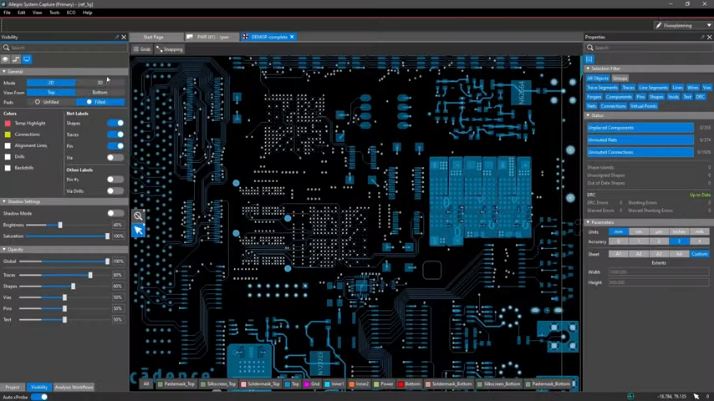Image resolution: width=714 pixels, height=401 pixels.
Task: Select the pointer selection tool
Action: [138, 230]
